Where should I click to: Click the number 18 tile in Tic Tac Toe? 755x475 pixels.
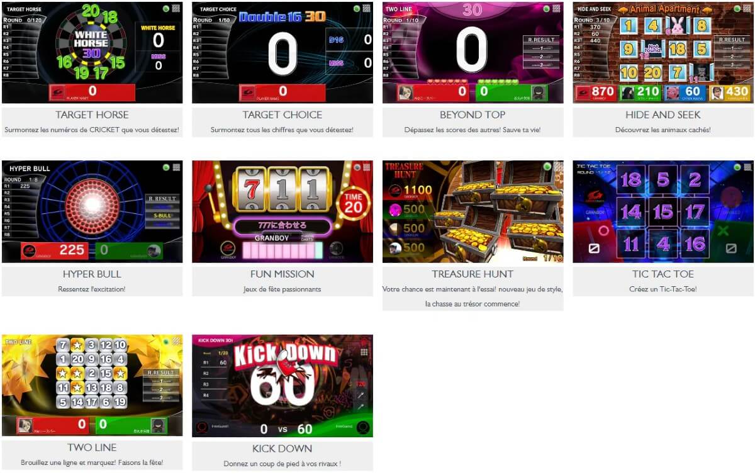631,180
